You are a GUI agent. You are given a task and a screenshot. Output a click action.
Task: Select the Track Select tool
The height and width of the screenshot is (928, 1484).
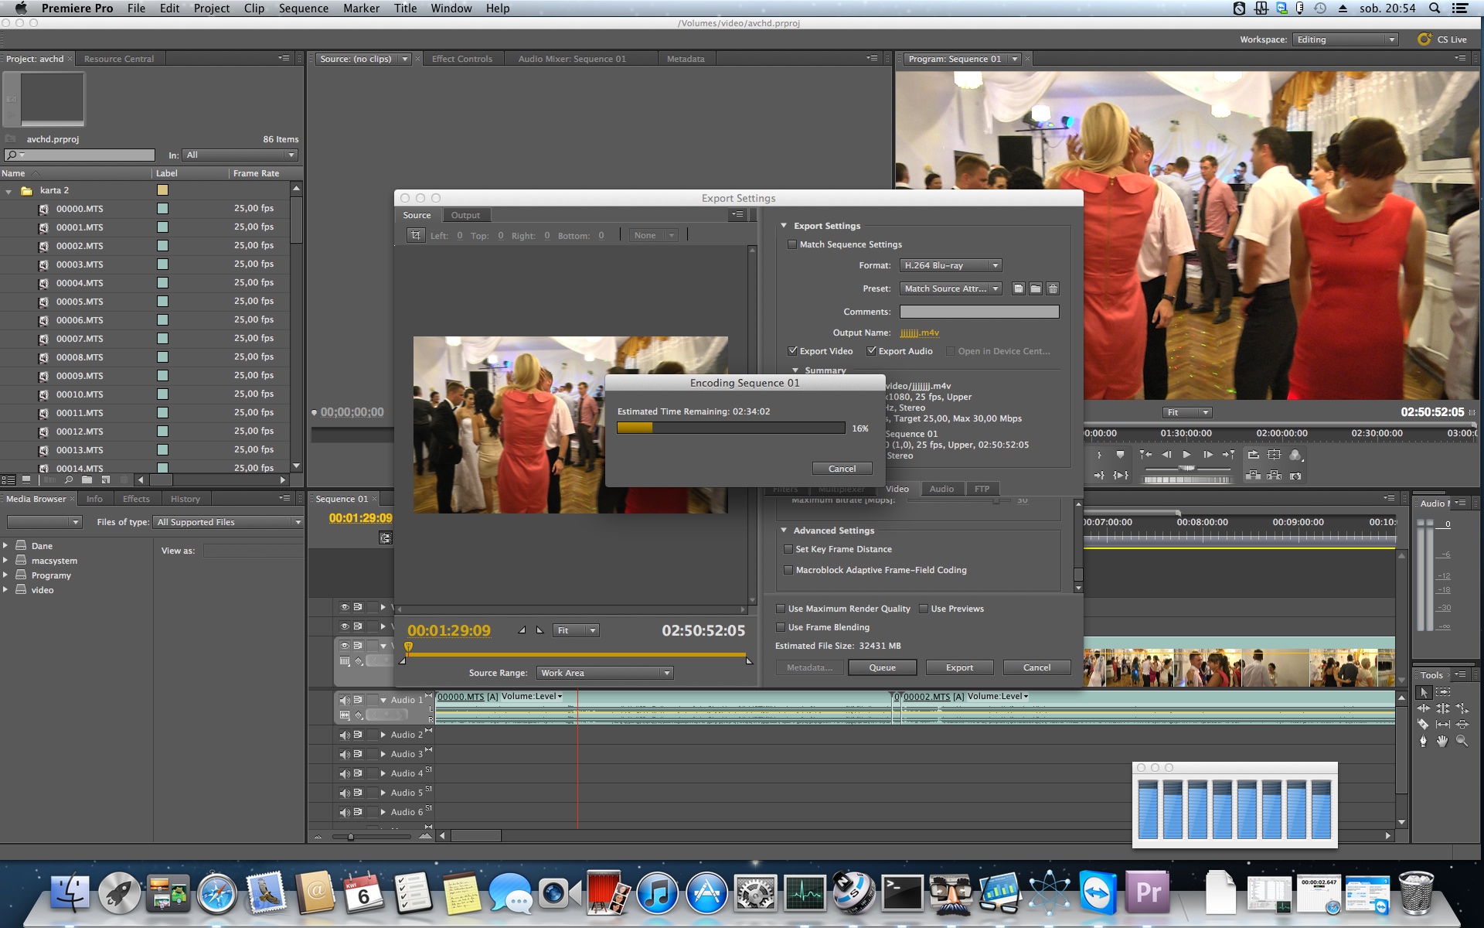coord(1443,692)
